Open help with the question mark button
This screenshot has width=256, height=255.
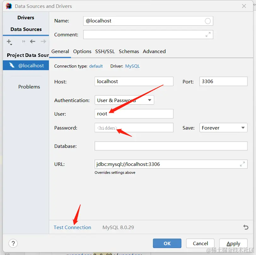click(13, 243)
